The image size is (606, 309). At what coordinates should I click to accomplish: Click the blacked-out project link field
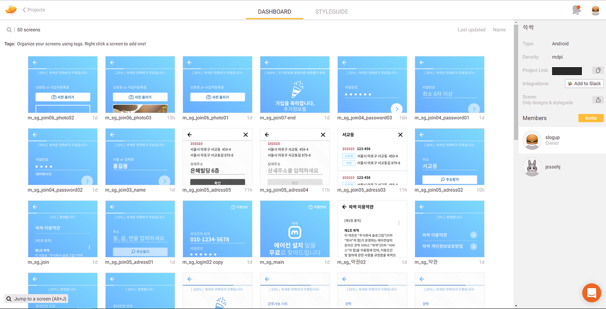[567, 71]
